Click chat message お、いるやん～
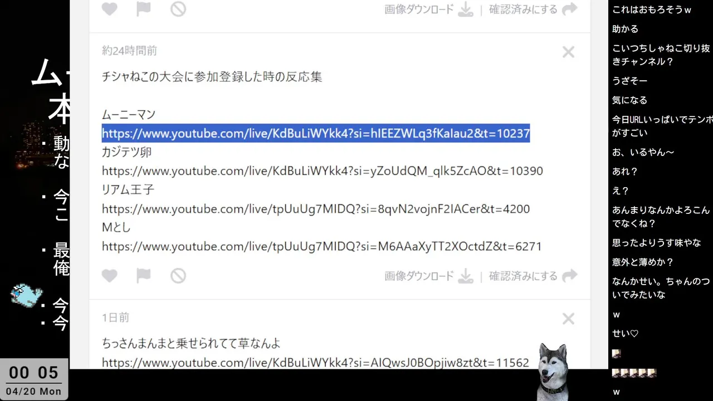The width and height of the screenshot is (713, 401). 643,152
